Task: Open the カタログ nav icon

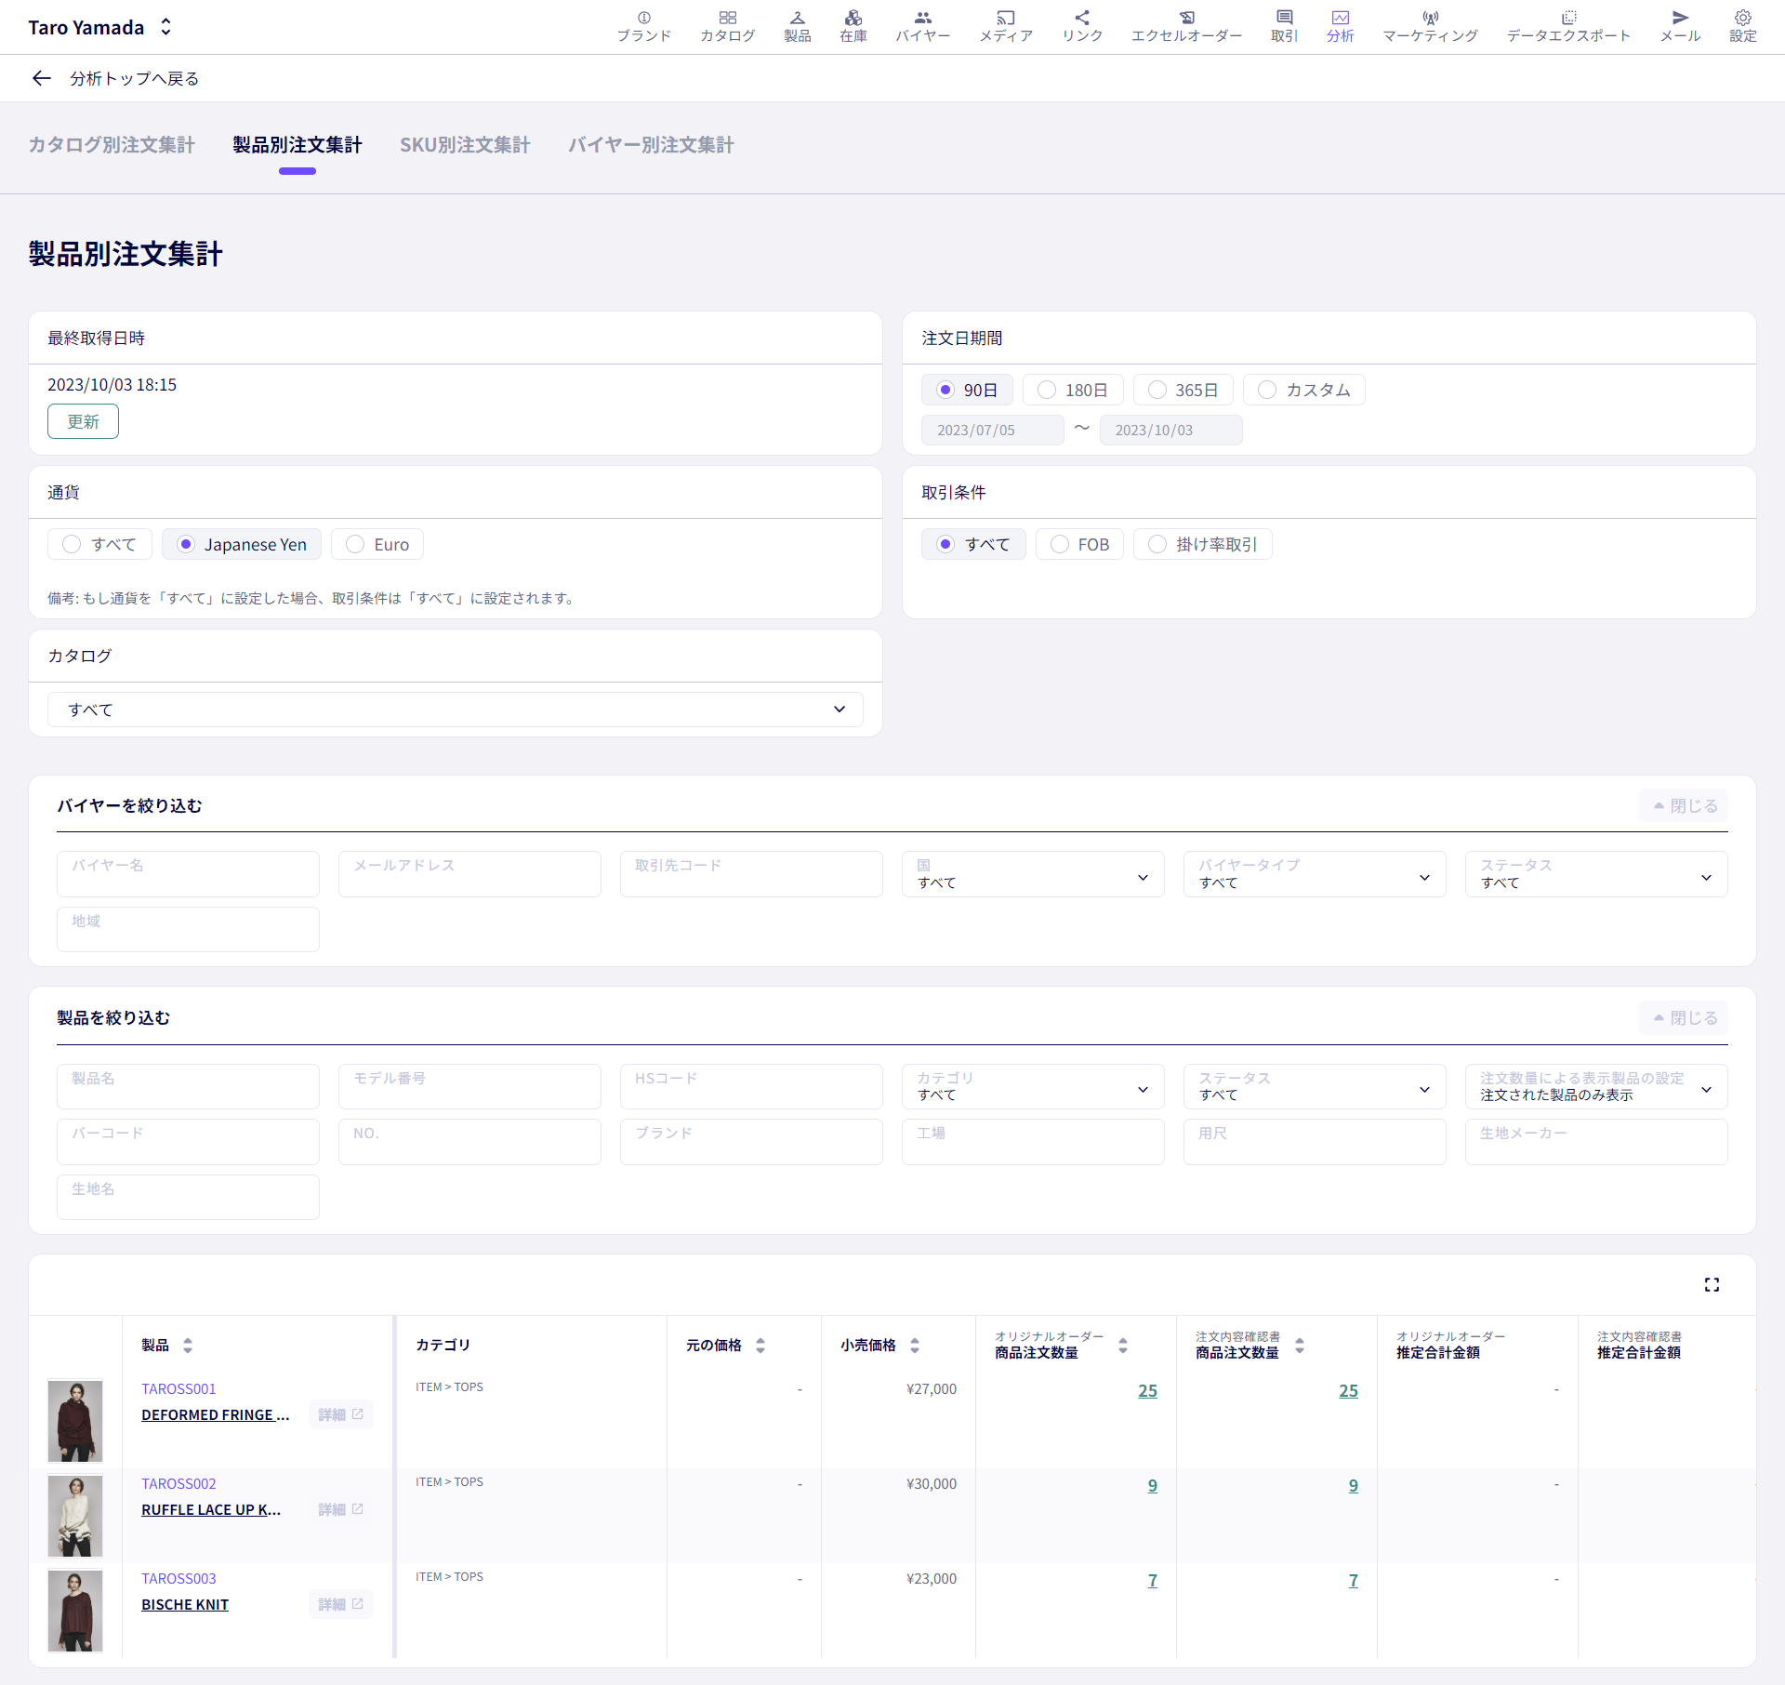Action: pos(727,26)
